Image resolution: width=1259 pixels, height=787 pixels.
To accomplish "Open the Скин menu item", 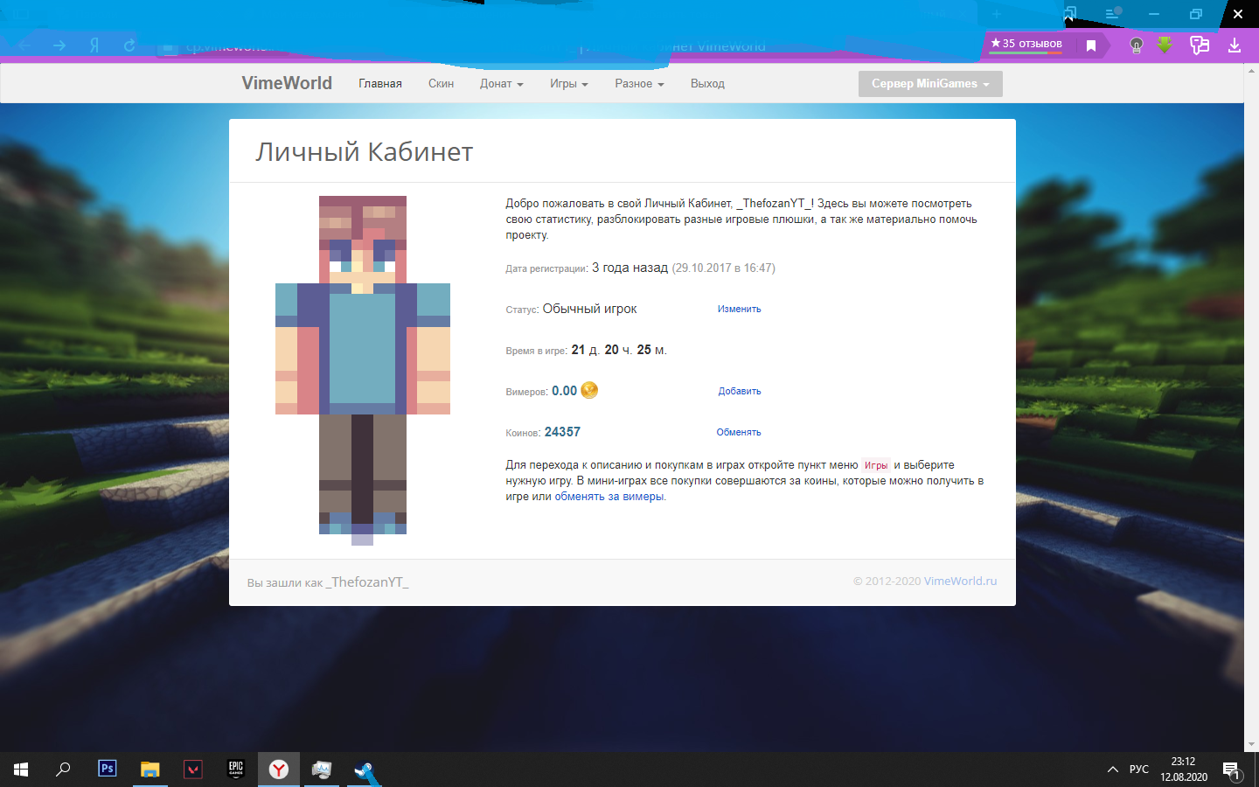I will pyautogui.click(x=441, y=84).
